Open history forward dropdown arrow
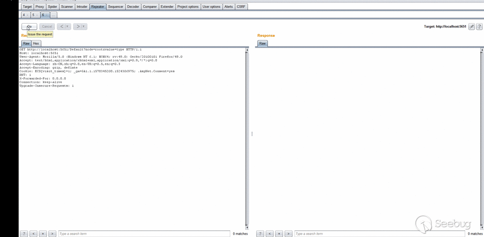 coord(84,27)
